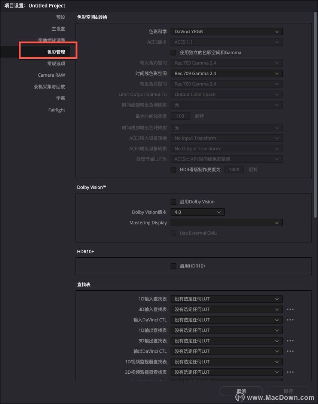Viewport: 318px width, 404px height.
Task: Open the ACES输出设备转换 dropdown
Action: [x=226, y=149]
